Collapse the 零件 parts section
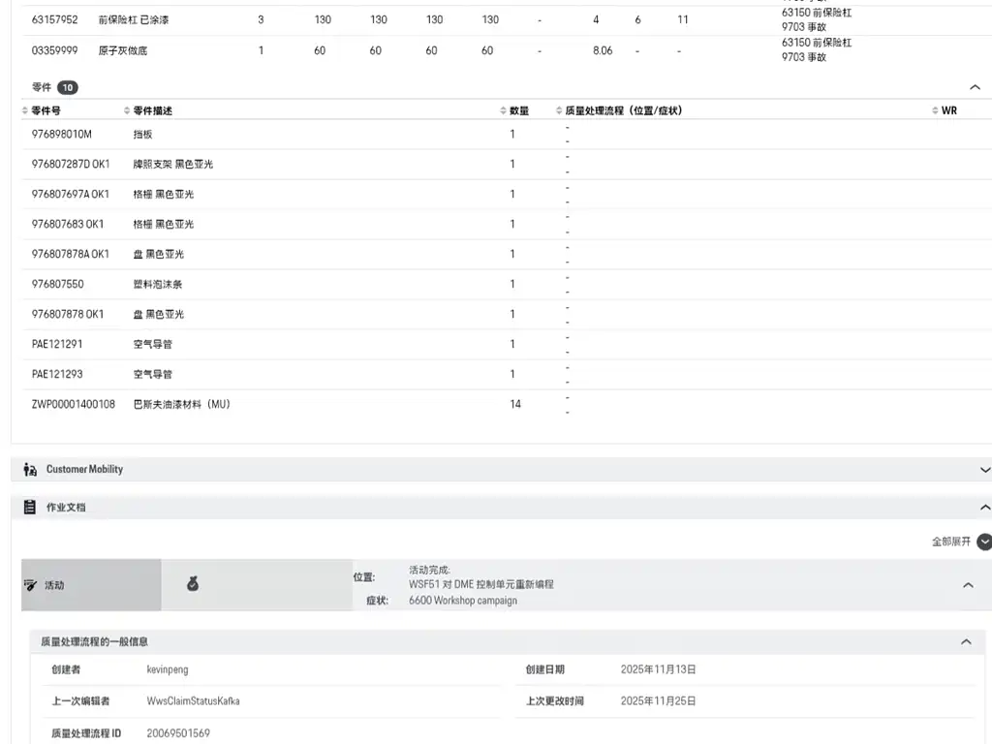The width and height of the screenshot is (992, 744). tap(975, 87)
